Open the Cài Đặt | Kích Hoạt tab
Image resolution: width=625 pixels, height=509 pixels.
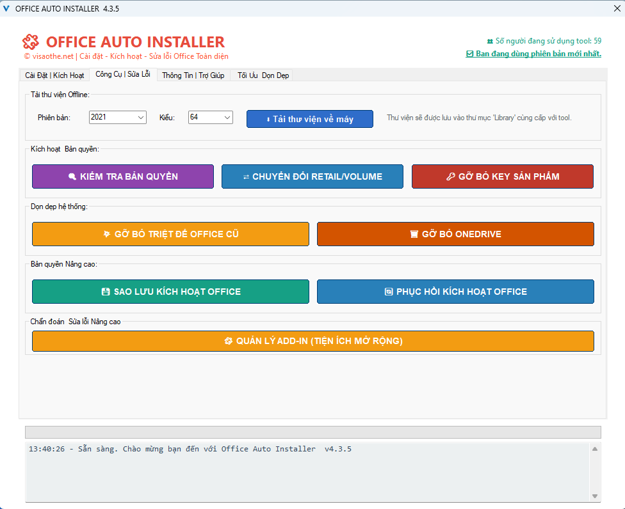[54, 75]
